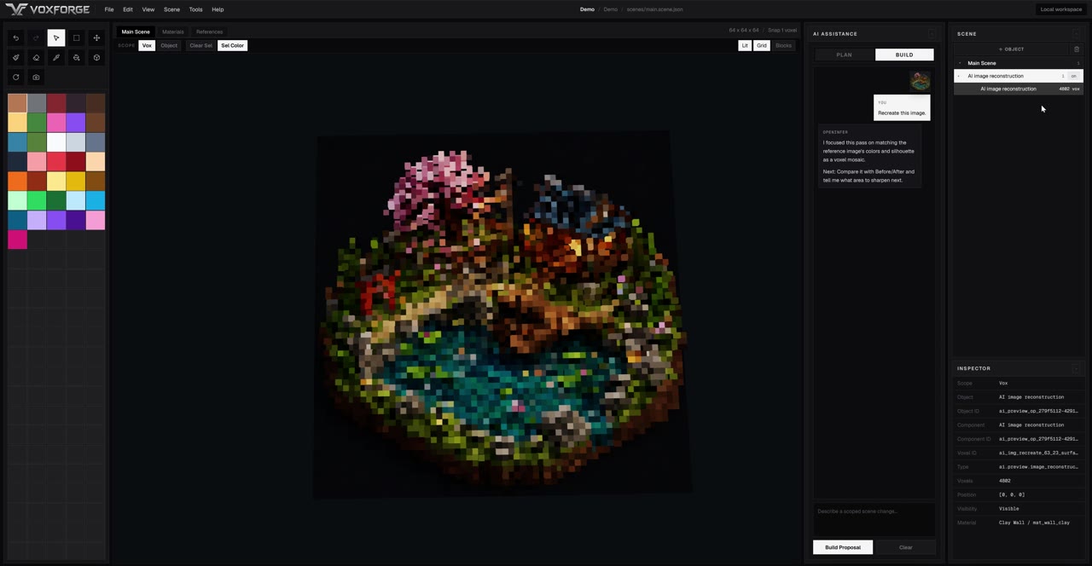Collapse the AI image reconstruction parent node
The height and width of the screenshot is (566, 1092).
pyautogui.click(x=959, y=76)
